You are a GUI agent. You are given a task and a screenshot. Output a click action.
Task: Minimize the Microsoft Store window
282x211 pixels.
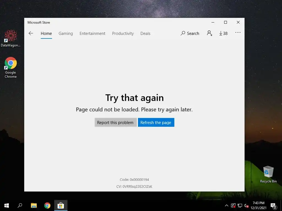[213, 22]
